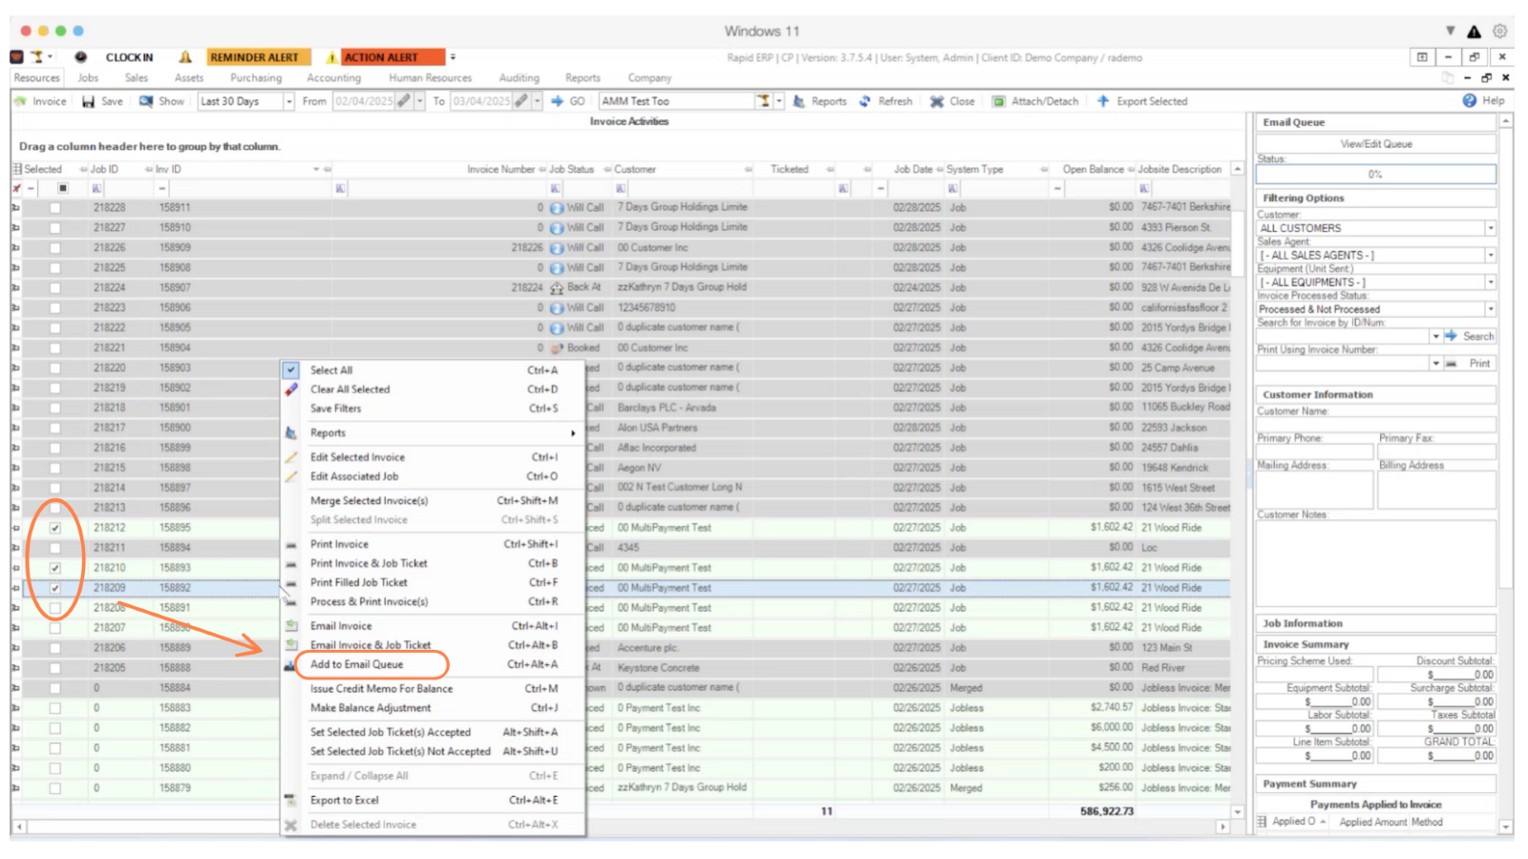
Task: Check the checkbox for Job ID 218211
Action: [x=55, y=548]
